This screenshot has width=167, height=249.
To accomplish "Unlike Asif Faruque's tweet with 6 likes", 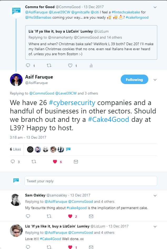I will point(55,162).
